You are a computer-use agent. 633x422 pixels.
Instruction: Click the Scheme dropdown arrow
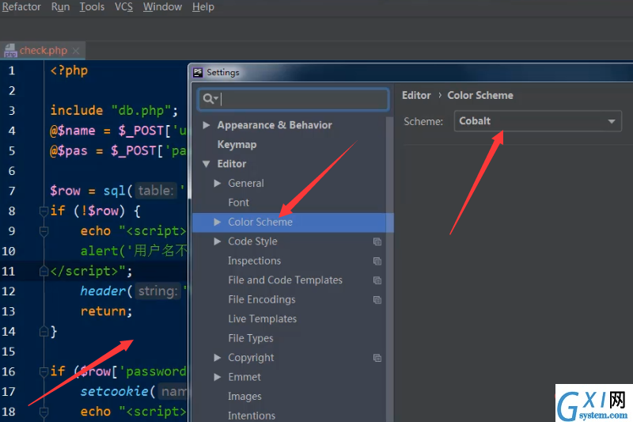(x=611, y=122)
